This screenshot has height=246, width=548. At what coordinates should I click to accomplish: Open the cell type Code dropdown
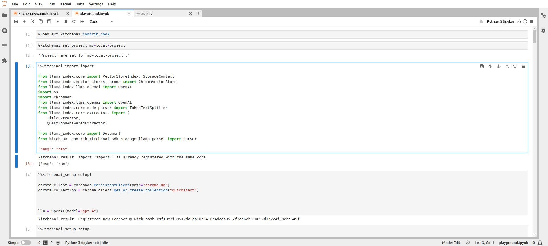(x=101, y=21)
